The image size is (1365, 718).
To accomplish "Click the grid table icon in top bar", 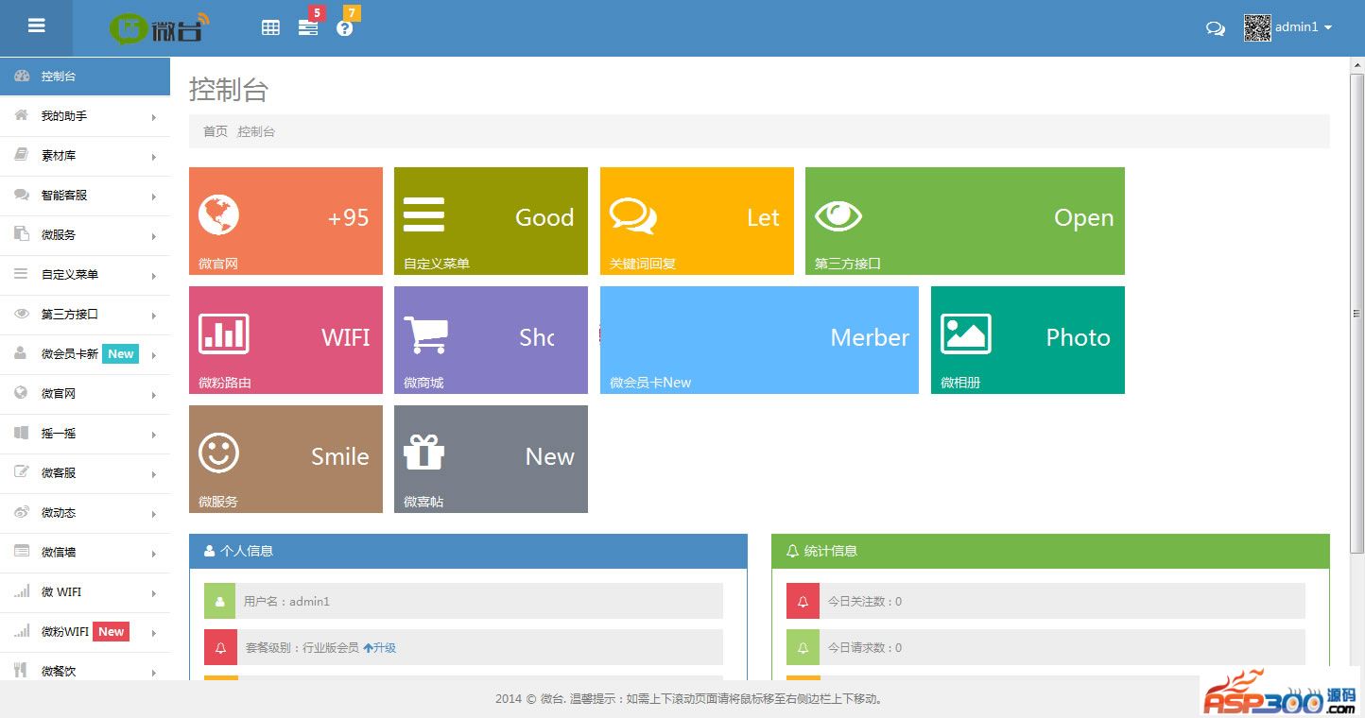I will [x=270, y=28].
